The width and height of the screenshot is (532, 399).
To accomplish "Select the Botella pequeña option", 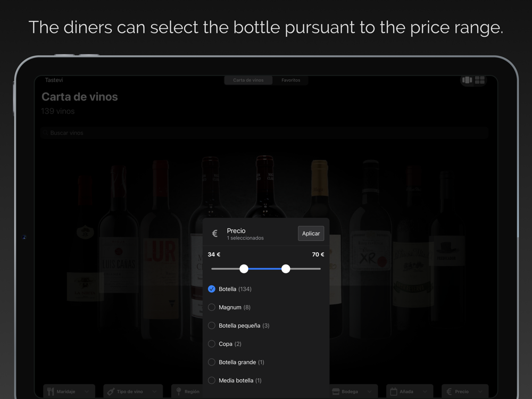I will tap(238, 326).
